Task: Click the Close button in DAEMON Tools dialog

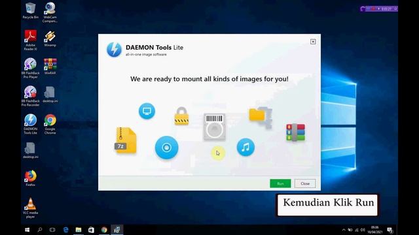Action: (305, 183)
